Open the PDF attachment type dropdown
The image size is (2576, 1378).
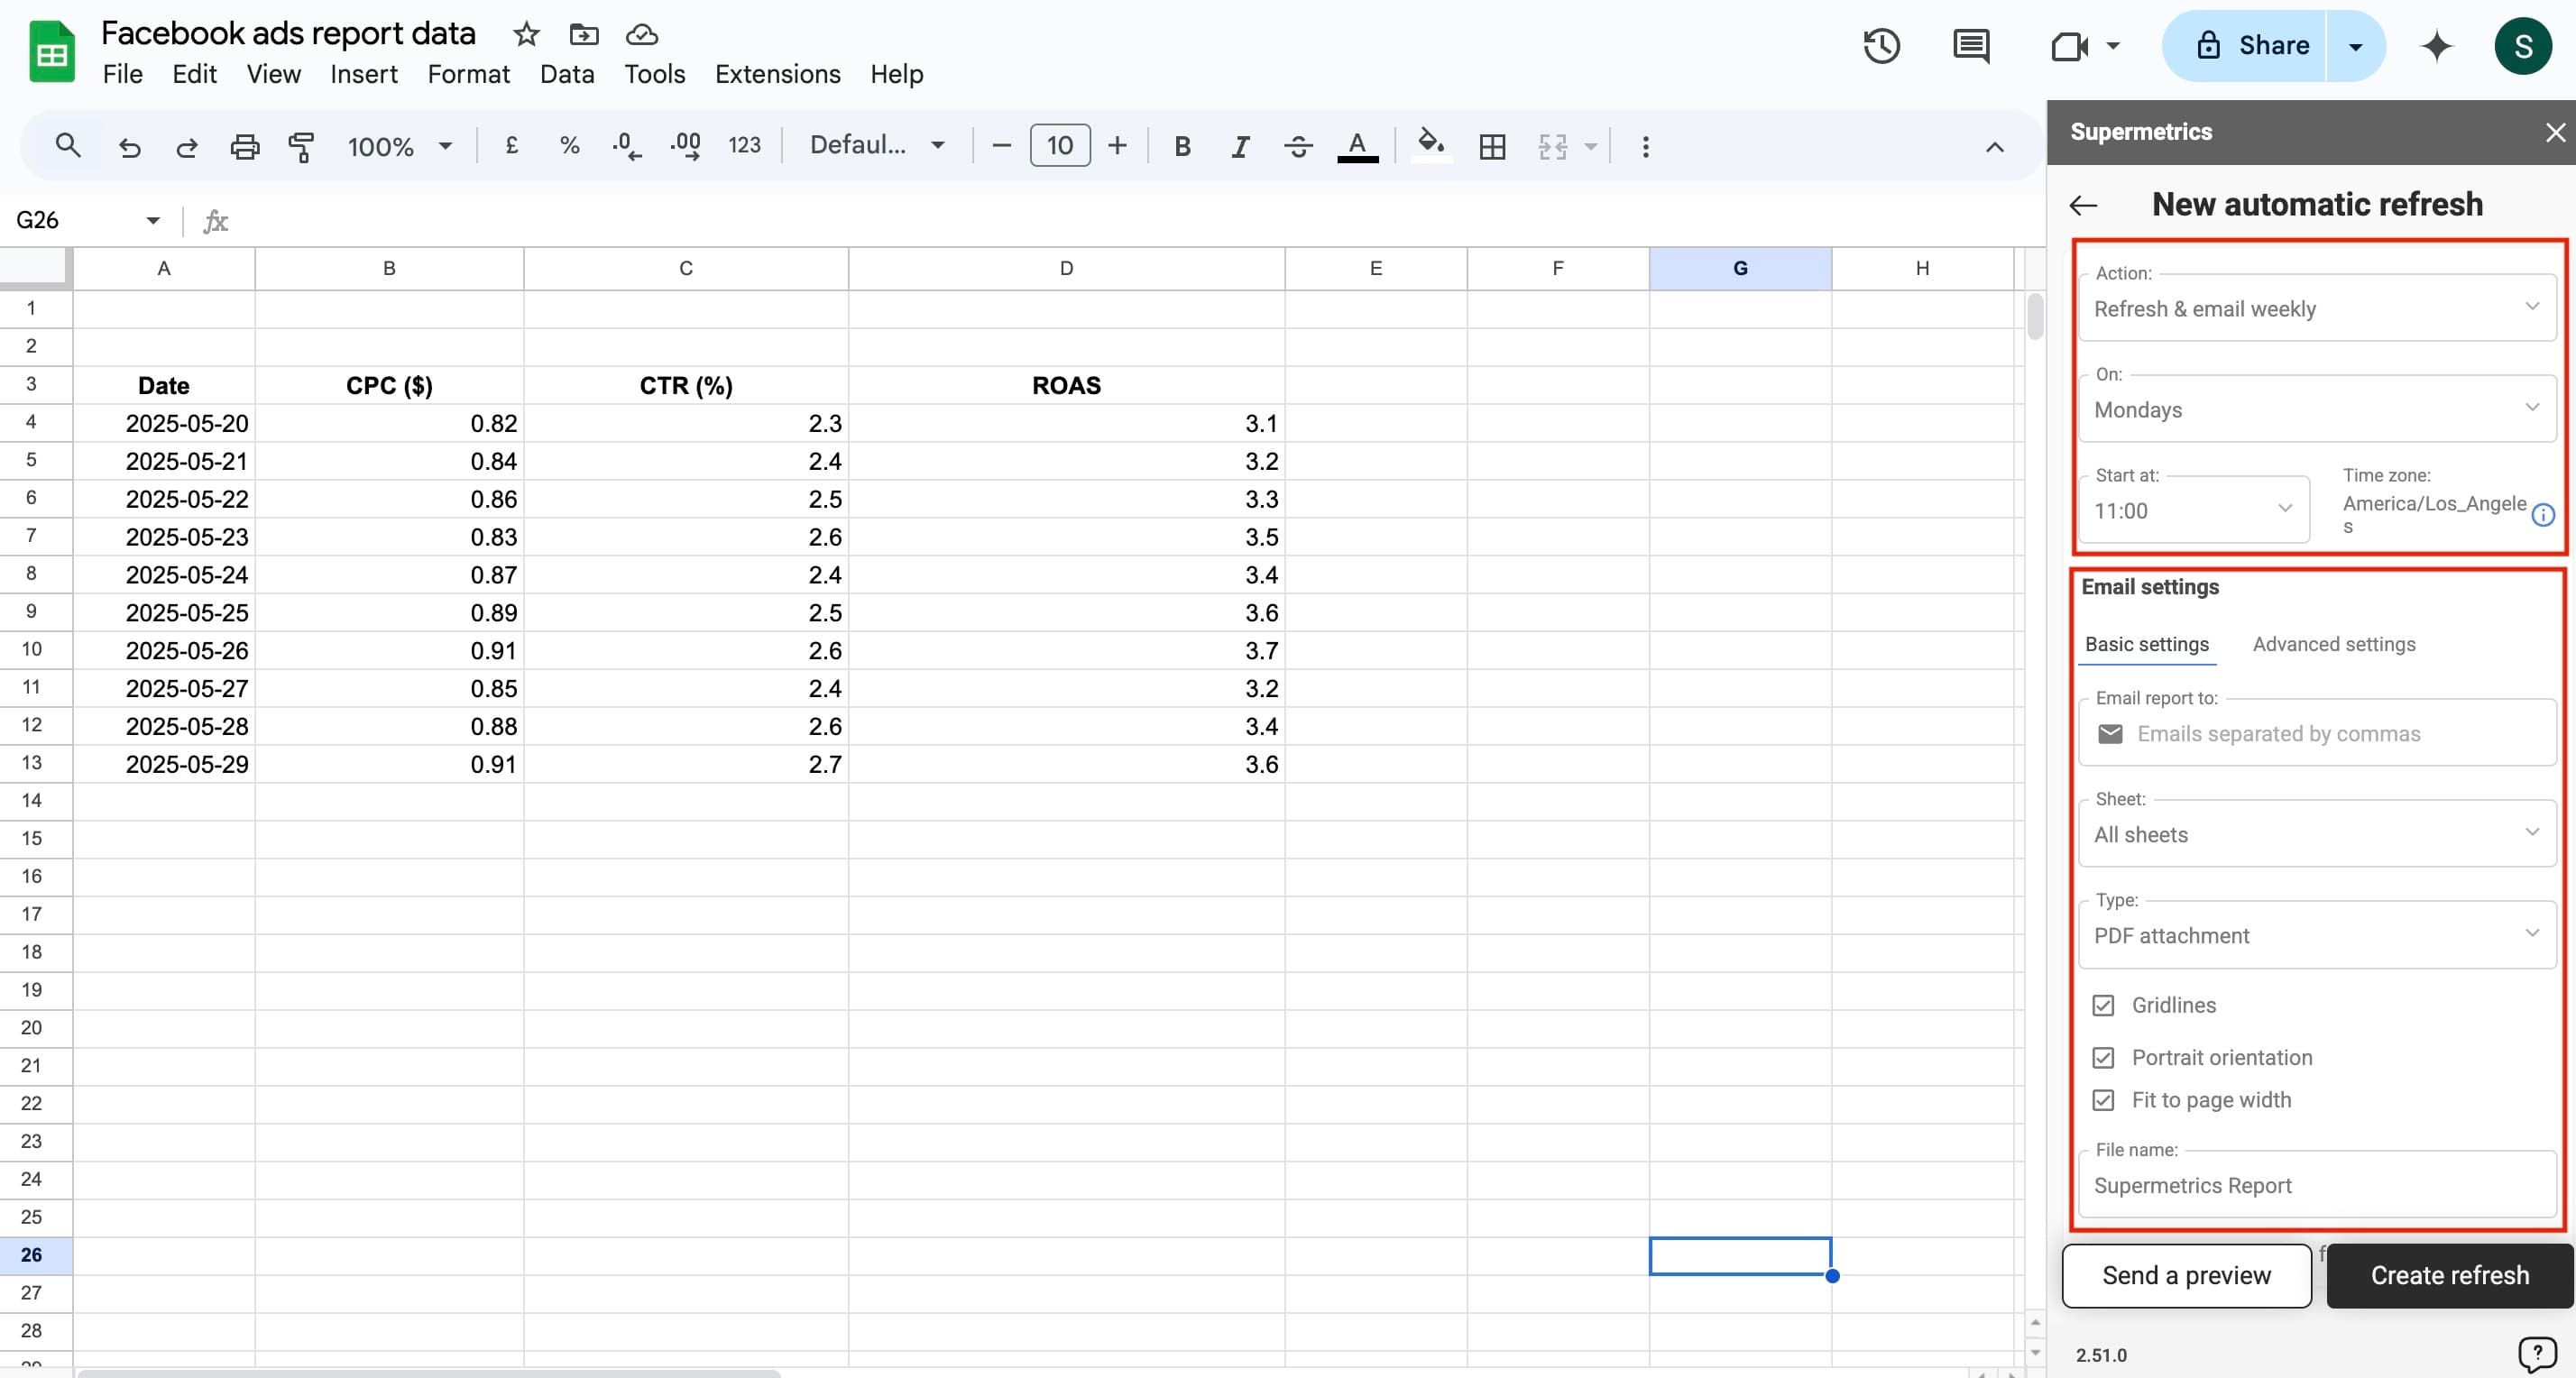2316,935
